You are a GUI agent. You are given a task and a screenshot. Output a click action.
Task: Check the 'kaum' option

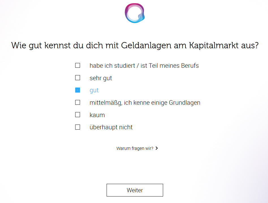[77, 115]
